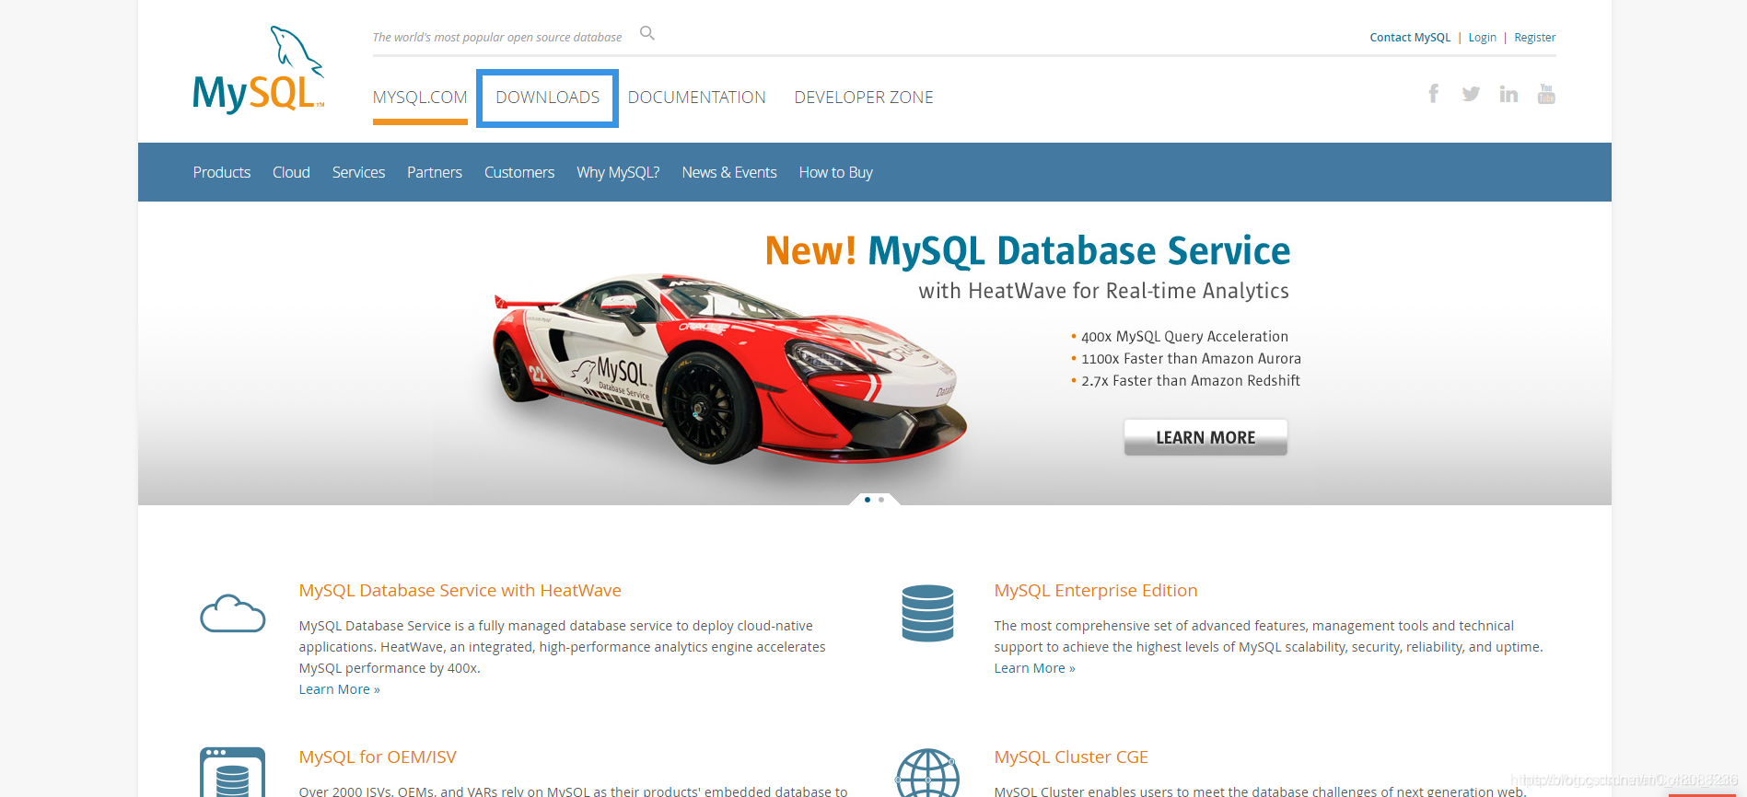Viewport: 1747px width, 797px height.
Task: Open the MySQL Cluster CGE heading
Action: pos(1071,757)
